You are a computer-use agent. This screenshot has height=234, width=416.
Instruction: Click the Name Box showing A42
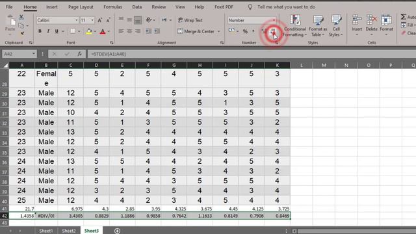[x=19, y=54]
